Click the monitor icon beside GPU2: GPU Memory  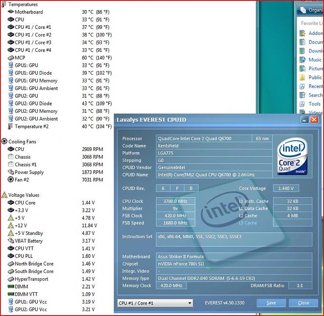tap(11, 111)
